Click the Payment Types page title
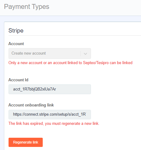The width and height of the screenshot is (141, 150). (27, 7)
